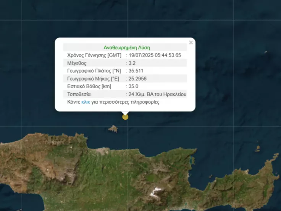Close the earthquake info popup
This screenshot has height=211, width=281.
(191, 42)
